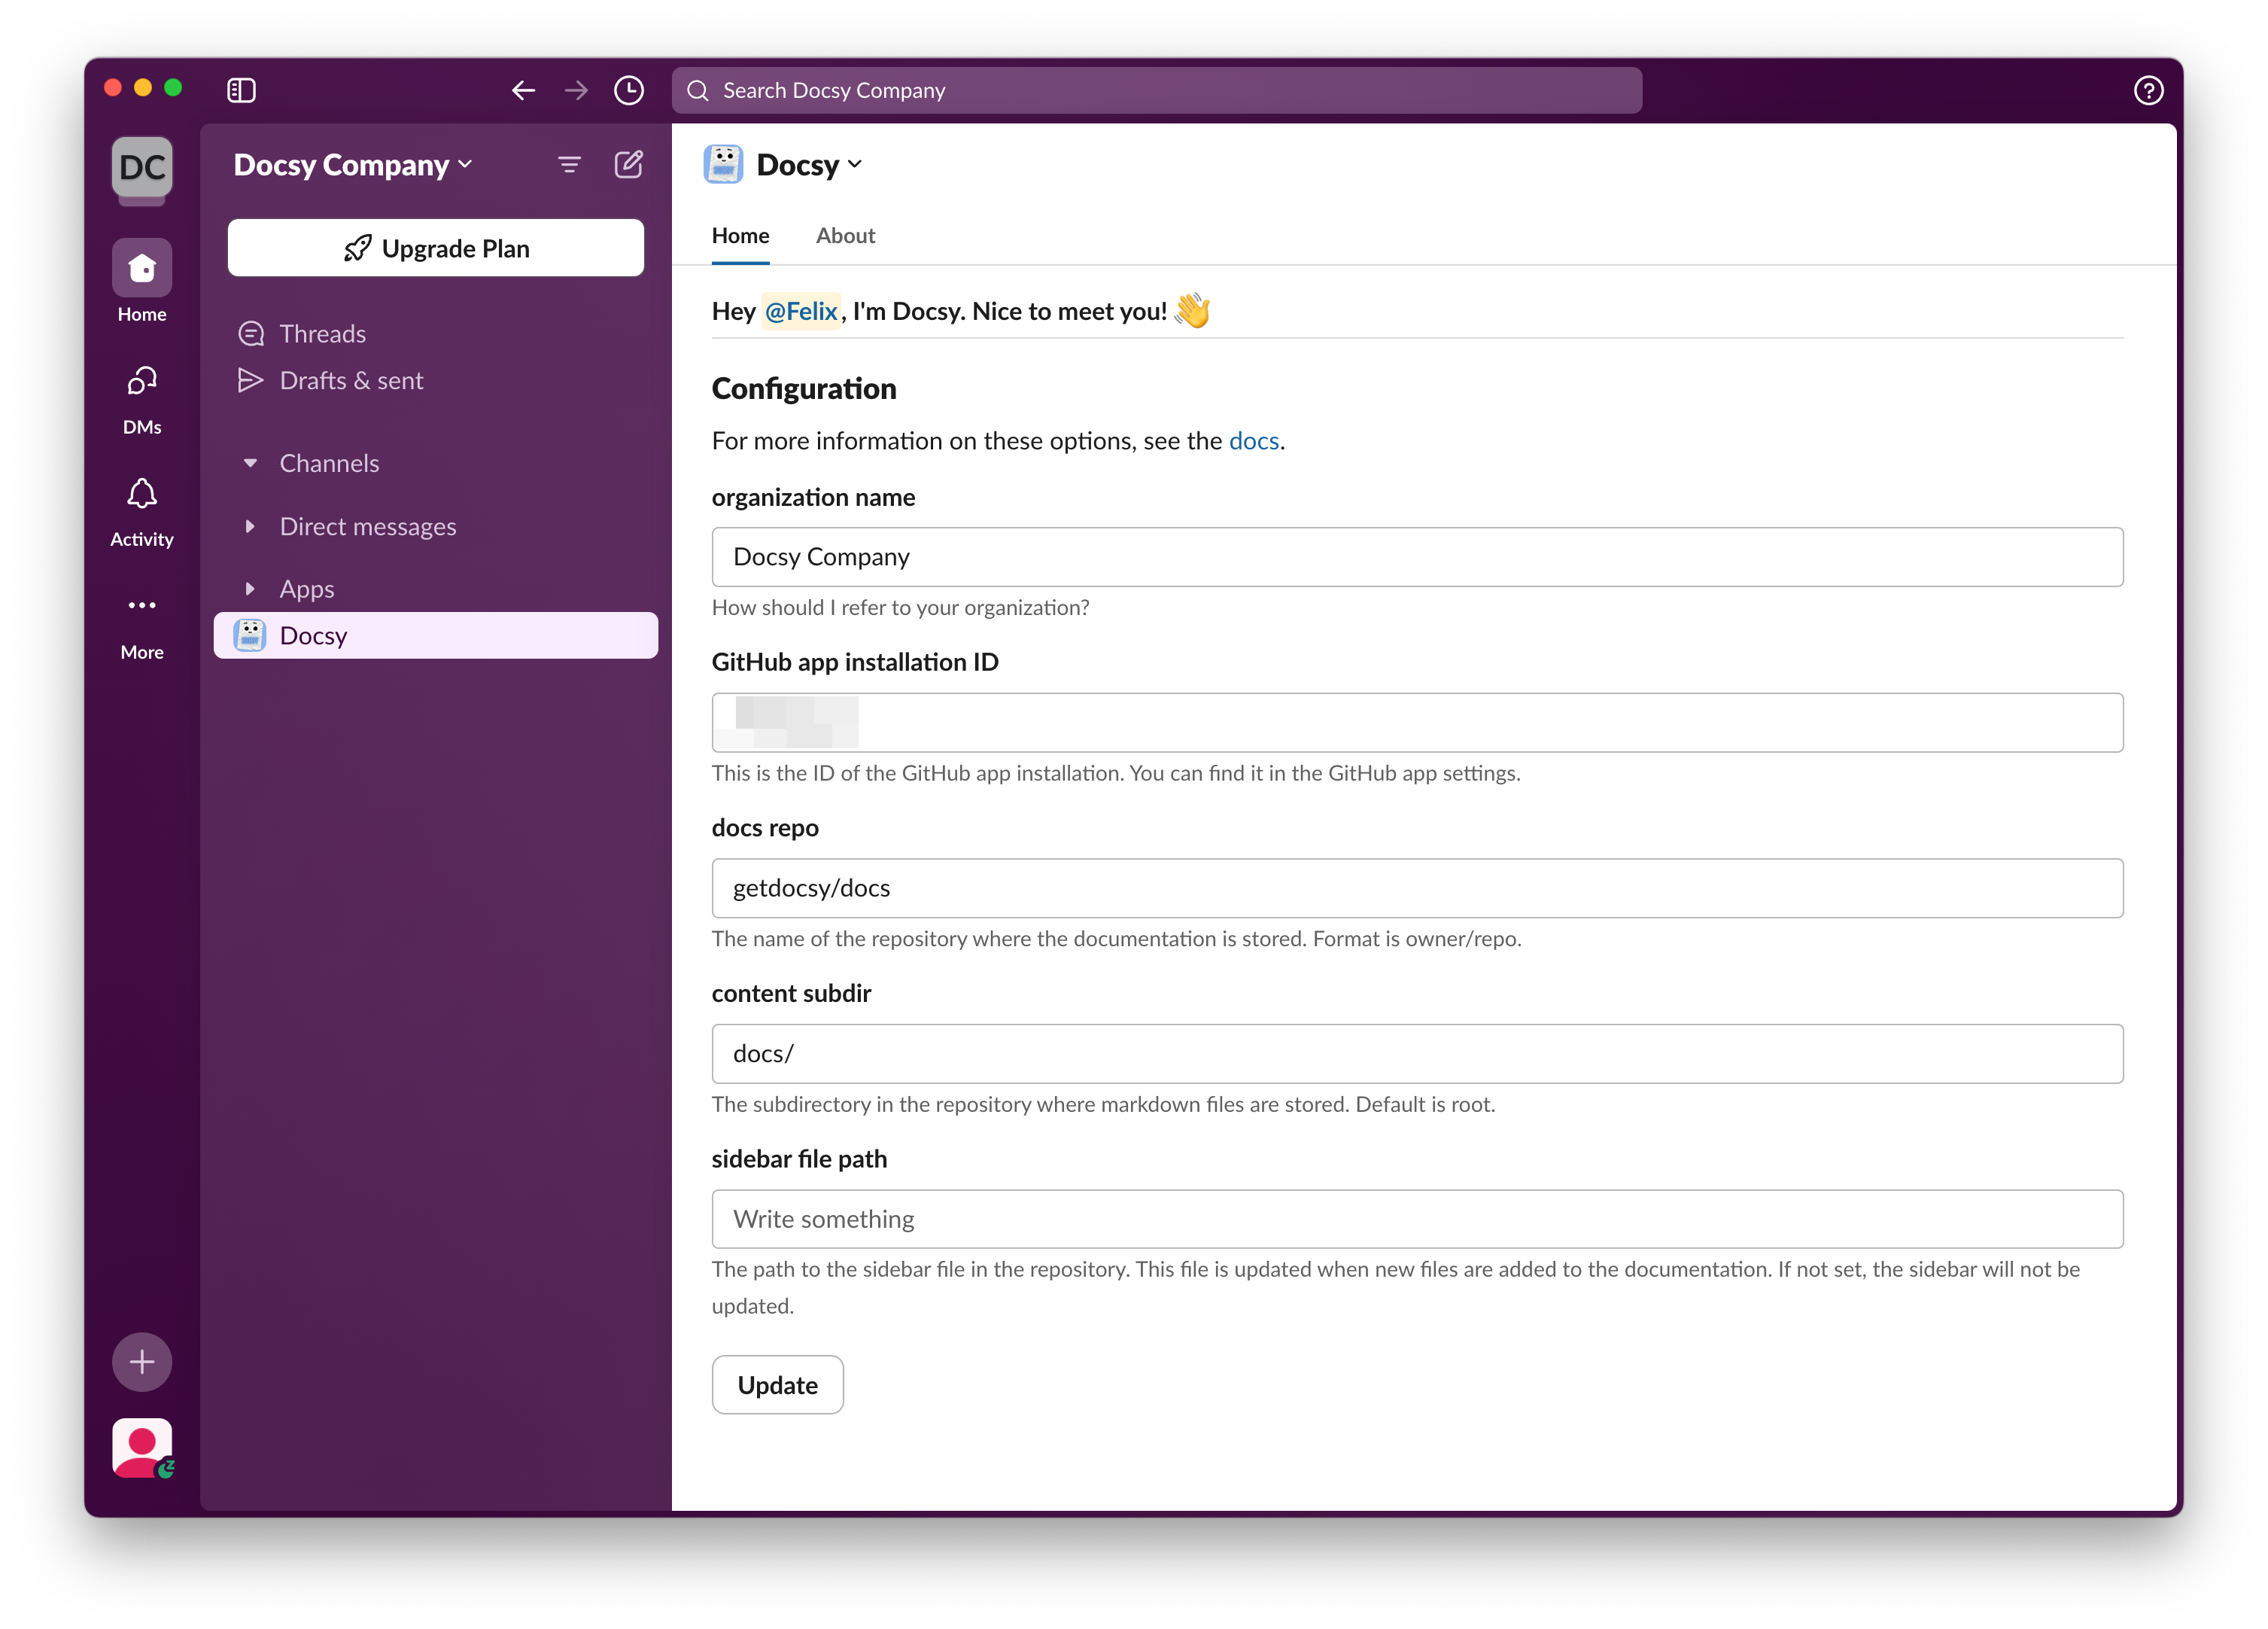2268x1629 pixels.
Task: Expand the Direct messages section
Action: click(250, 526)
